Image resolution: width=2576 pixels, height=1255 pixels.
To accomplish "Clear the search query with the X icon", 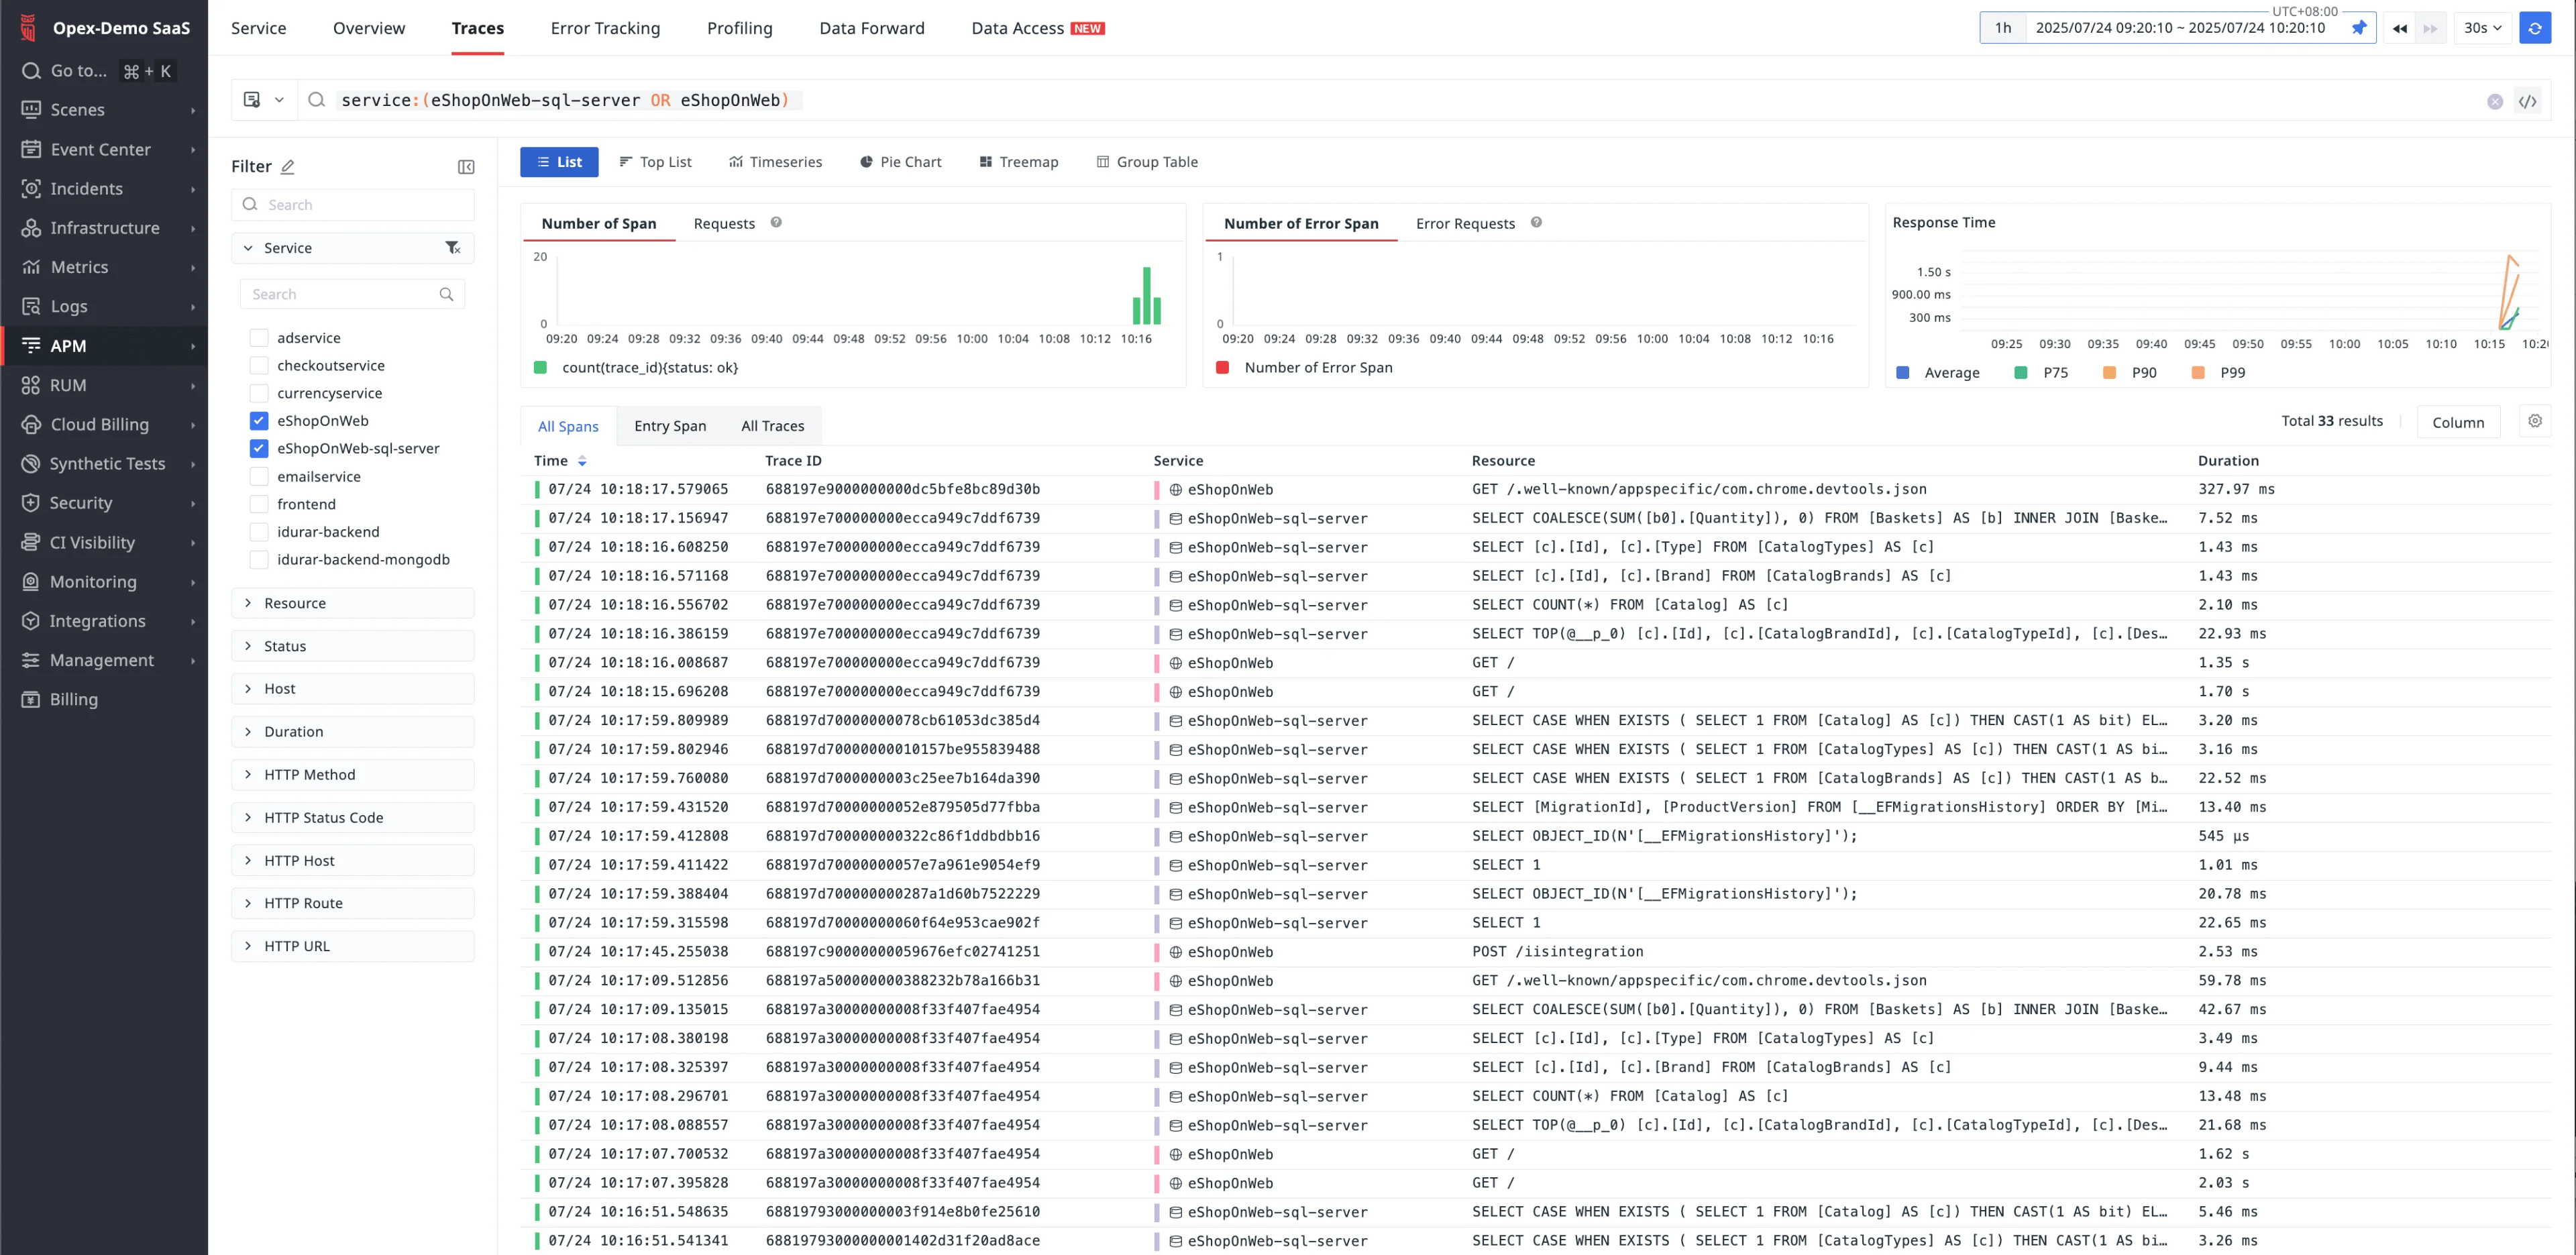I will [x=2495, y=101].
